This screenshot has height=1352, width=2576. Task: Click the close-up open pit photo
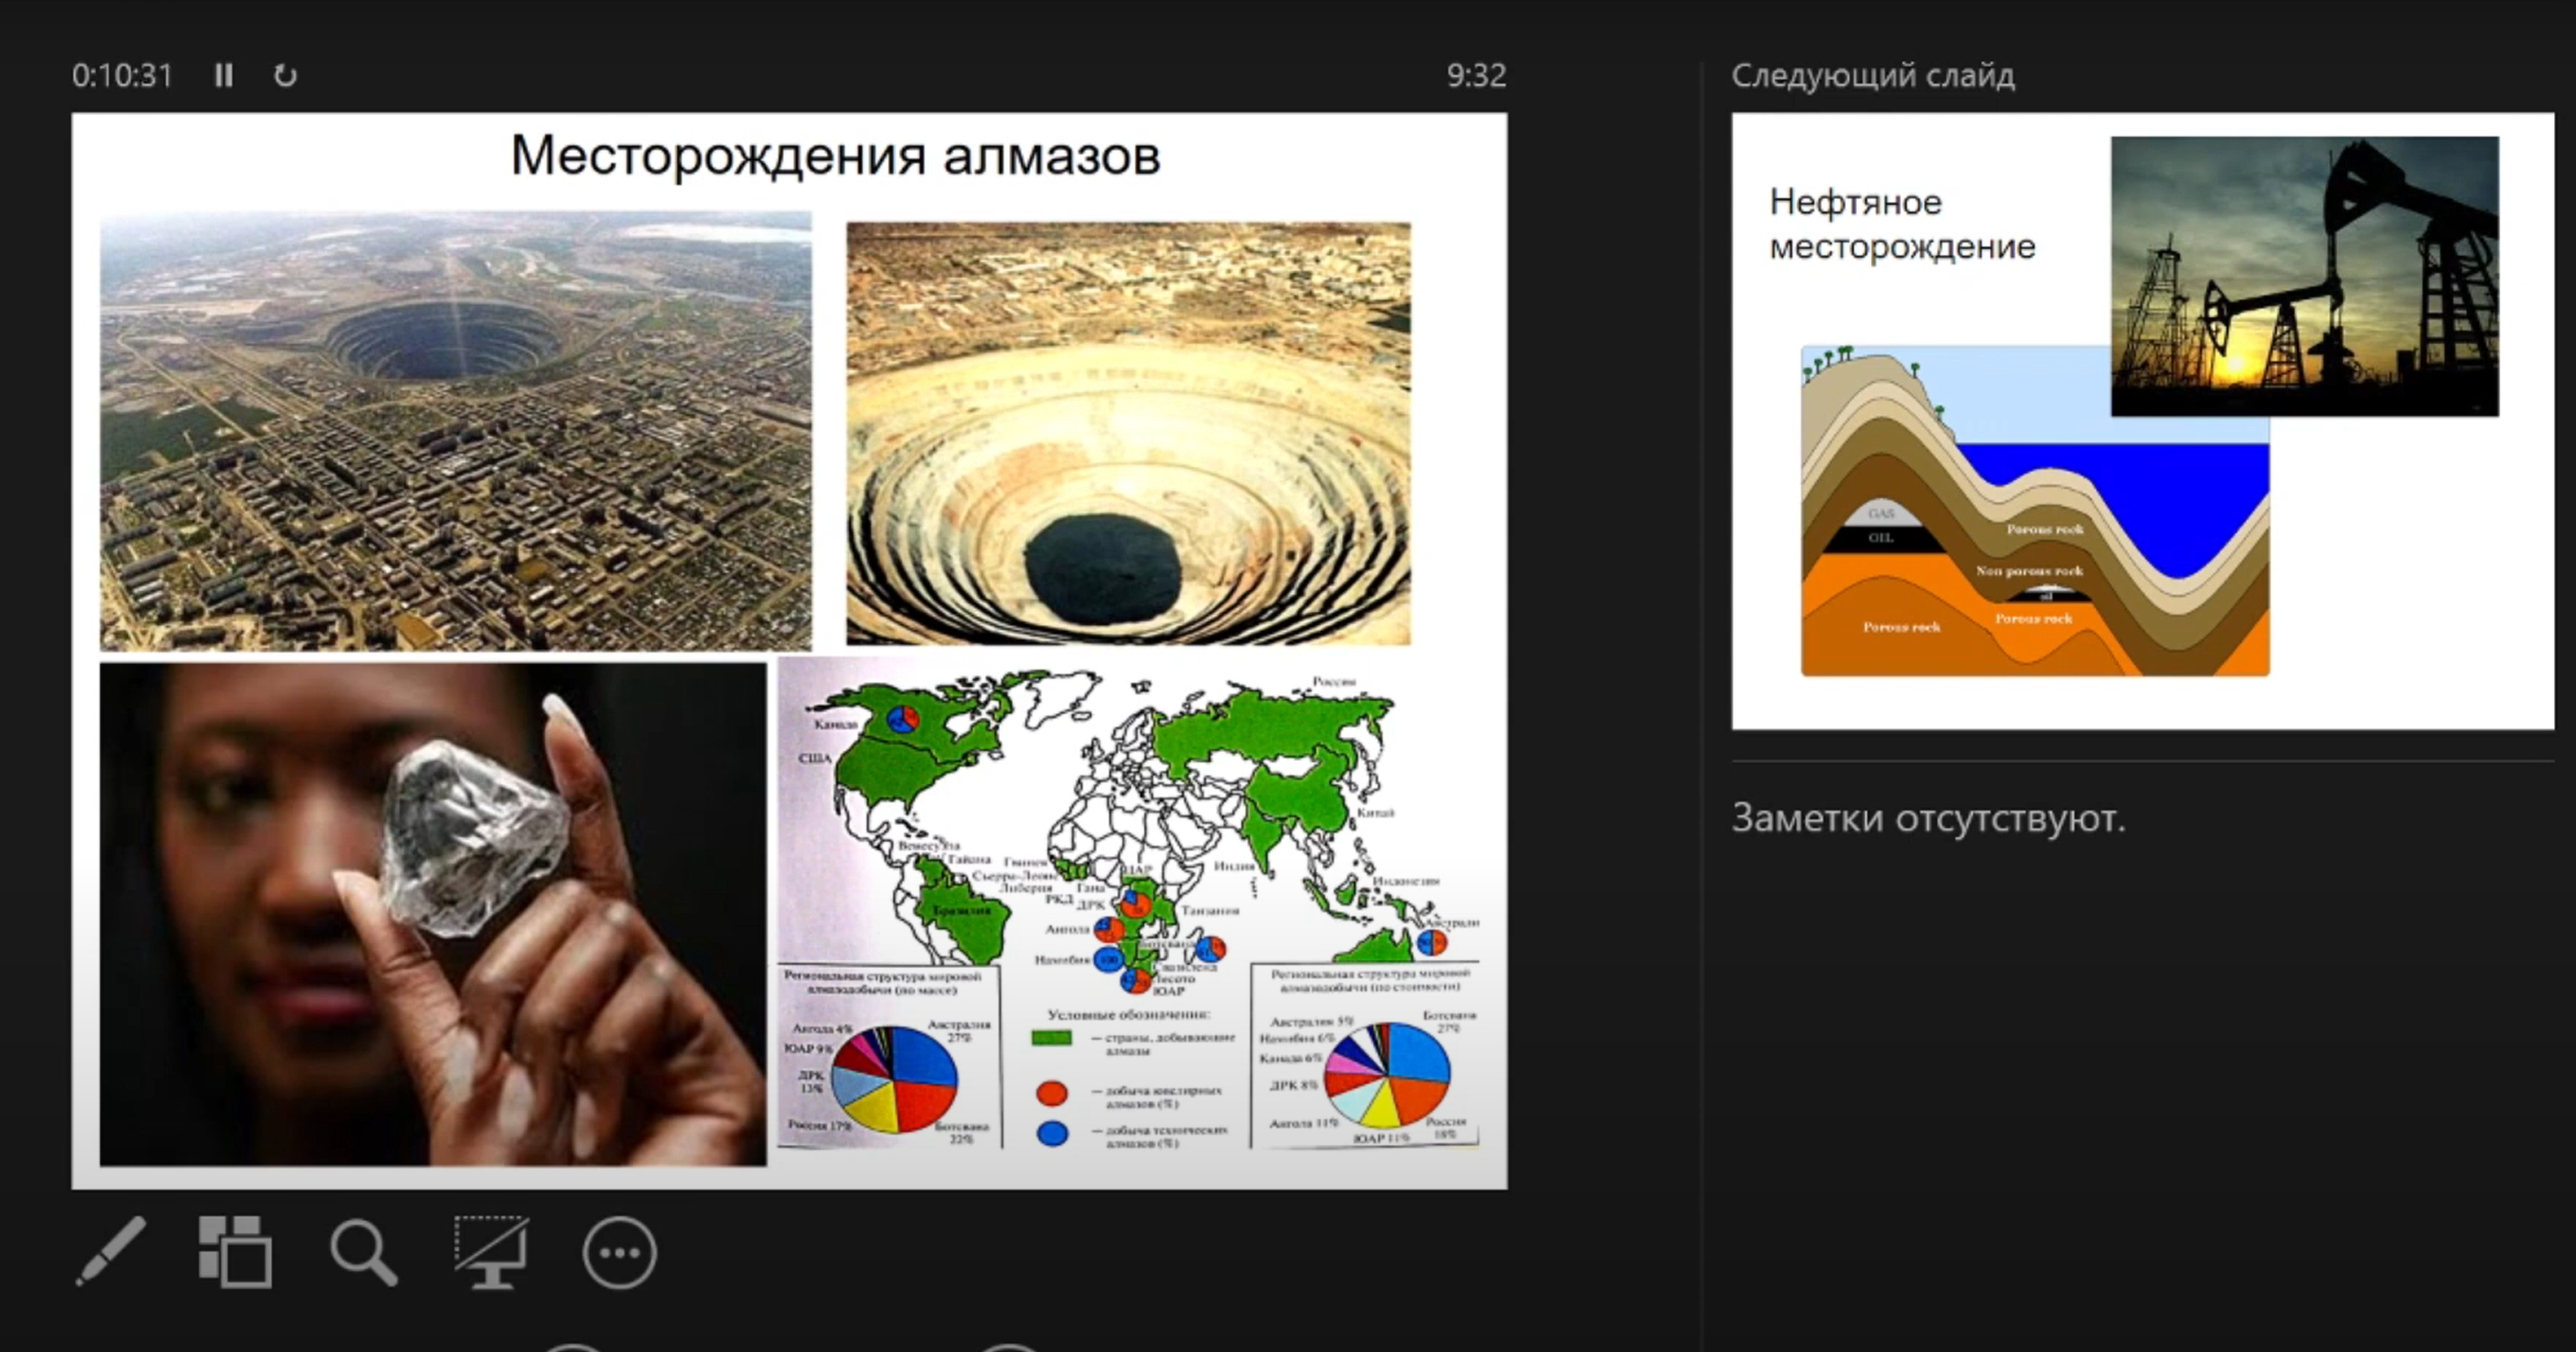tap(1128, 432)
